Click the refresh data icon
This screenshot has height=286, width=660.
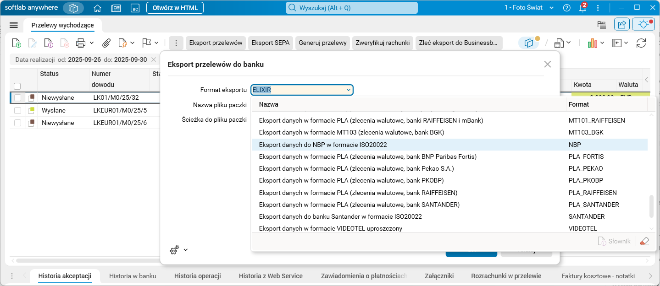pyautogui.click(x=641, y=43)
